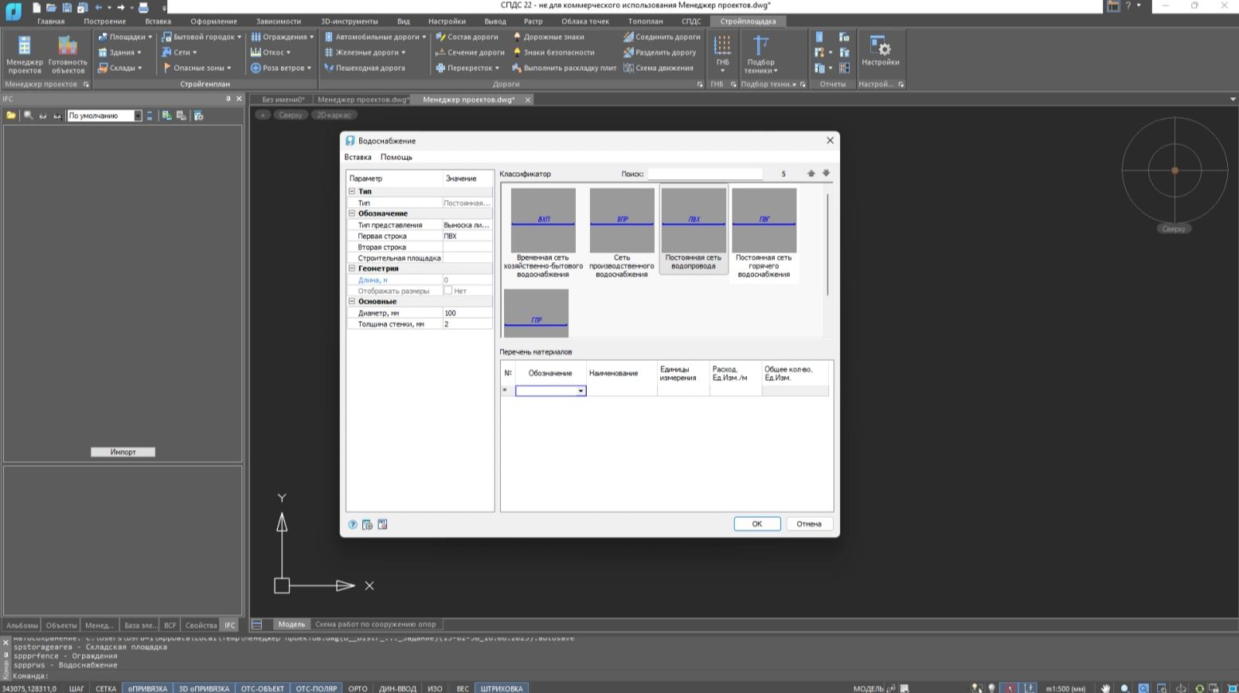Click the Пешеходная дорога tool
The height and width of the screenshot is (693, 1239).
coord(365,68)
